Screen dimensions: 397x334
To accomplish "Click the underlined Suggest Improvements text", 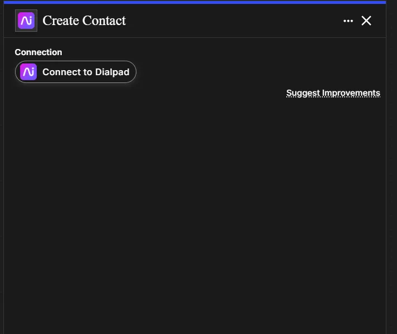I will [333, 93].
